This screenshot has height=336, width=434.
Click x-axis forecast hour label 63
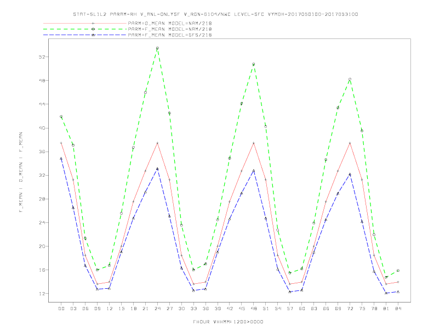(x=314, y=309)
